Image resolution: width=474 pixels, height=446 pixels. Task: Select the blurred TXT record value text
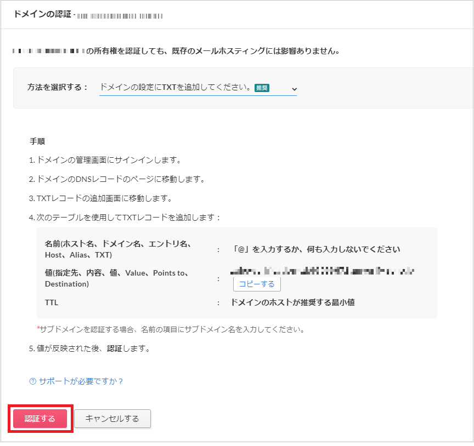[322, 271]
